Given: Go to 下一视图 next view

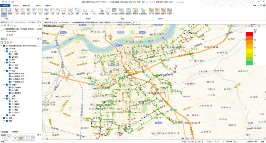Looking at the screenshot, I should (x=93, y=11).
